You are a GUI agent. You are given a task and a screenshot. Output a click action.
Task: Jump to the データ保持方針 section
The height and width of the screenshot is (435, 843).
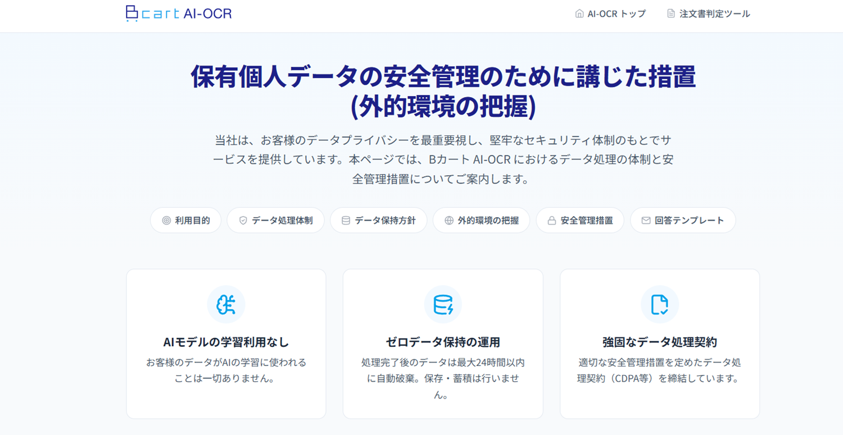pos(385,221)
